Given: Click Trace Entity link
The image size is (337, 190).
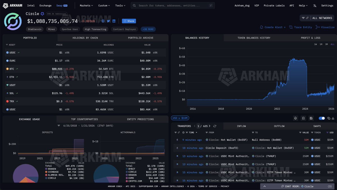Looking at the screenshot, I should (301, 27).
